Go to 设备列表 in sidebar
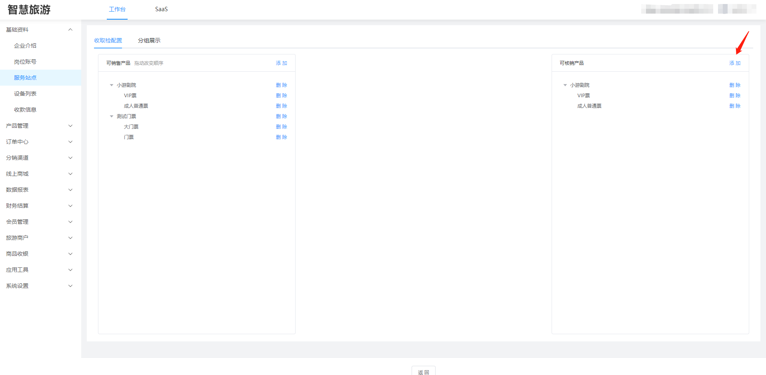Viewport: 766px width, 375px height. (25, 94)
